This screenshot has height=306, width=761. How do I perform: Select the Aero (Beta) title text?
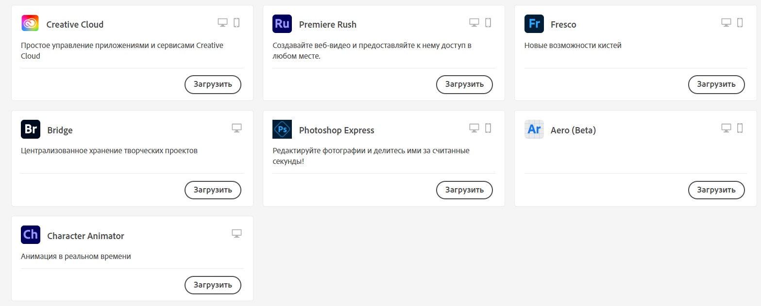tap(573, 130)
